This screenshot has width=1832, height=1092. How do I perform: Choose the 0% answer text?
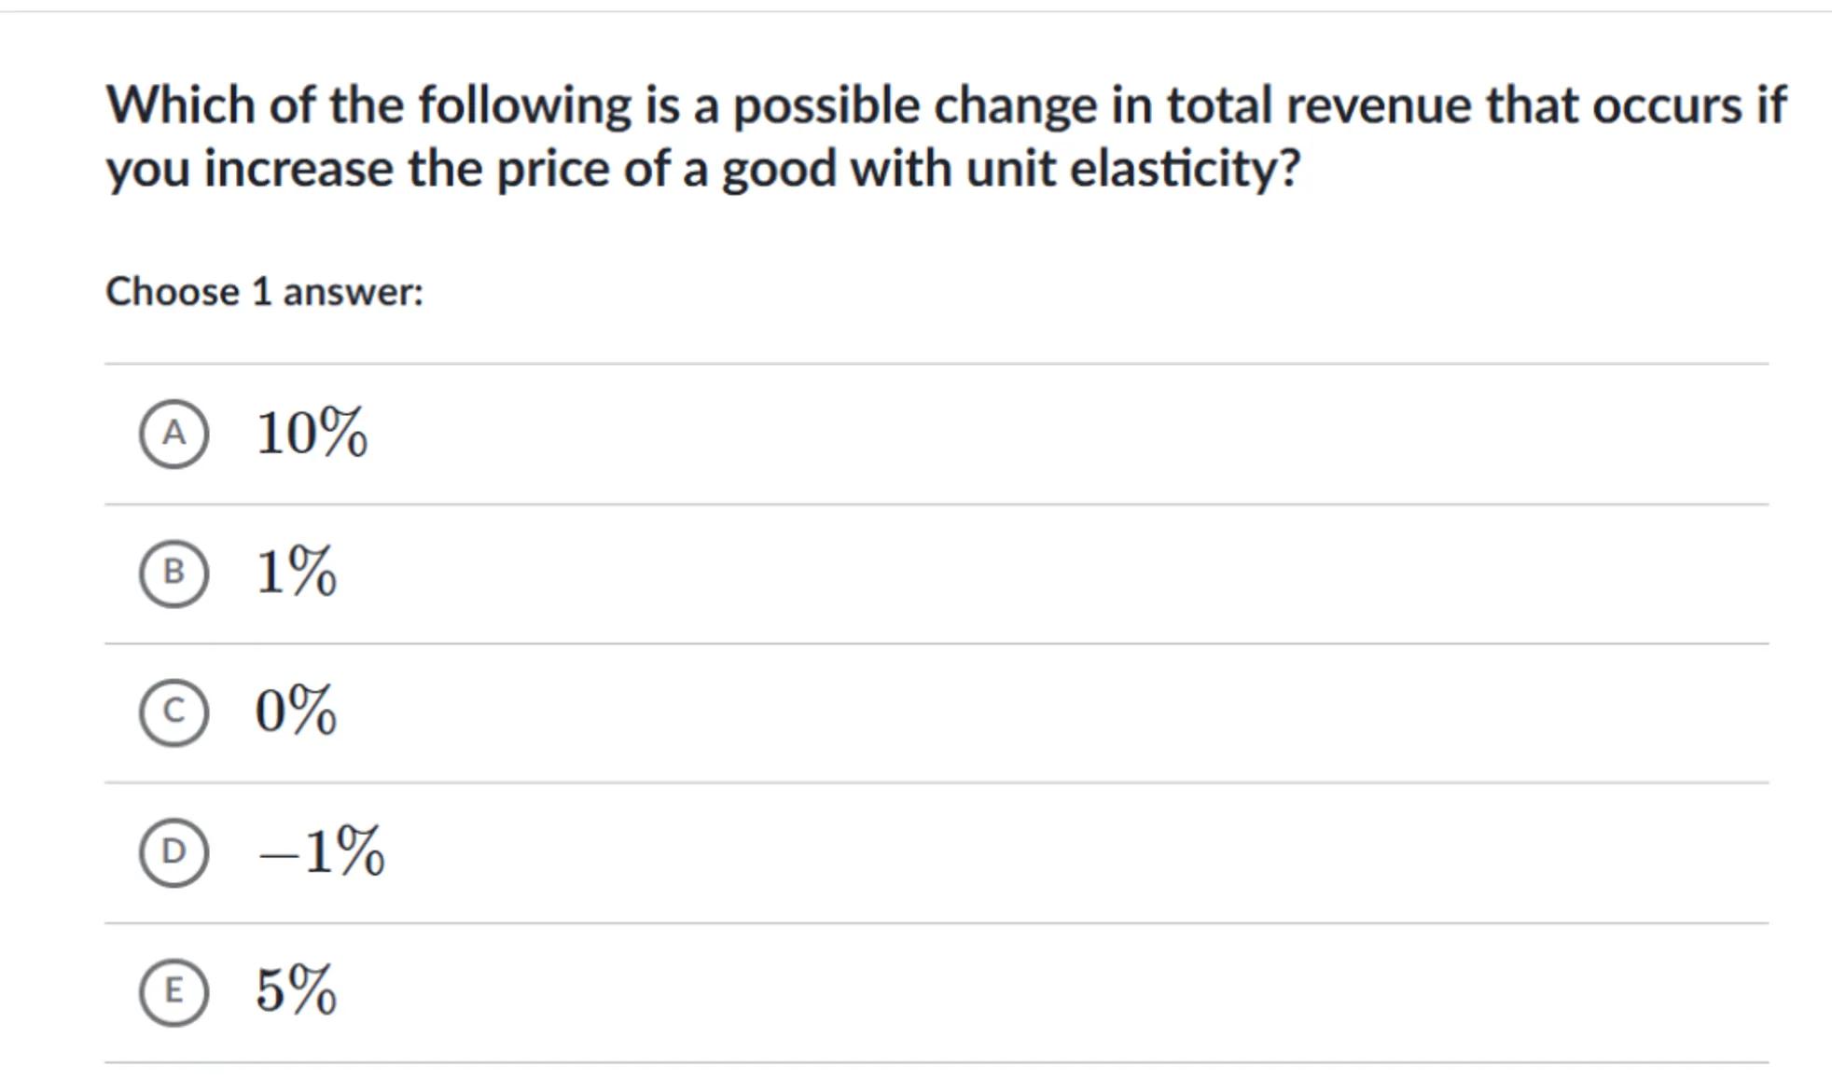tap(296, 712)
